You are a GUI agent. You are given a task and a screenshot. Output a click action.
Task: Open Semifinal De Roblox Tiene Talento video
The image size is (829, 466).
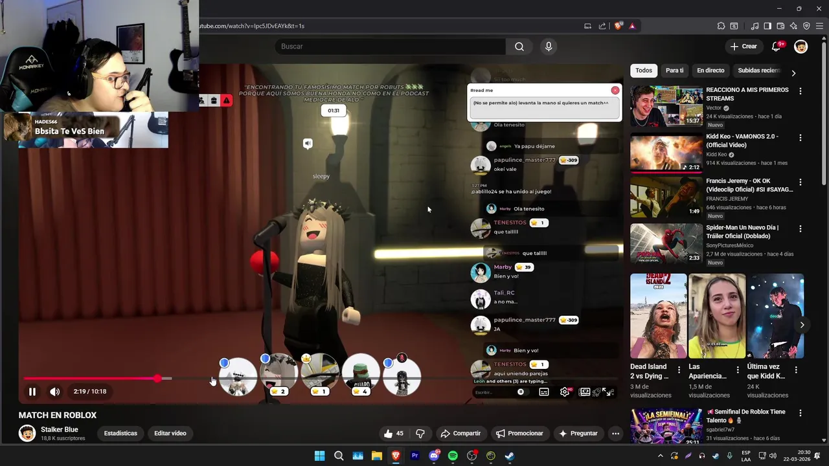click(x=666, y=426)
